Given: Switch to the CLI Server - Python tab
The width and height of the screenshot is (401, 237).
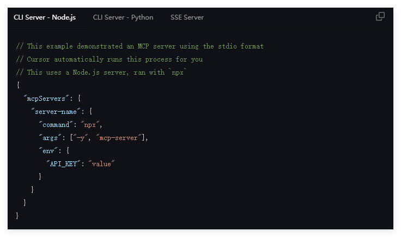Looking at the screenshot, I should pos(123,17).
